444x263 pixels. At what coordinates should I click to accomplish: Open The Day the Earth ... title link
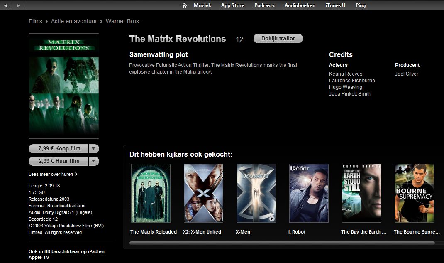[x=363, y=232]
